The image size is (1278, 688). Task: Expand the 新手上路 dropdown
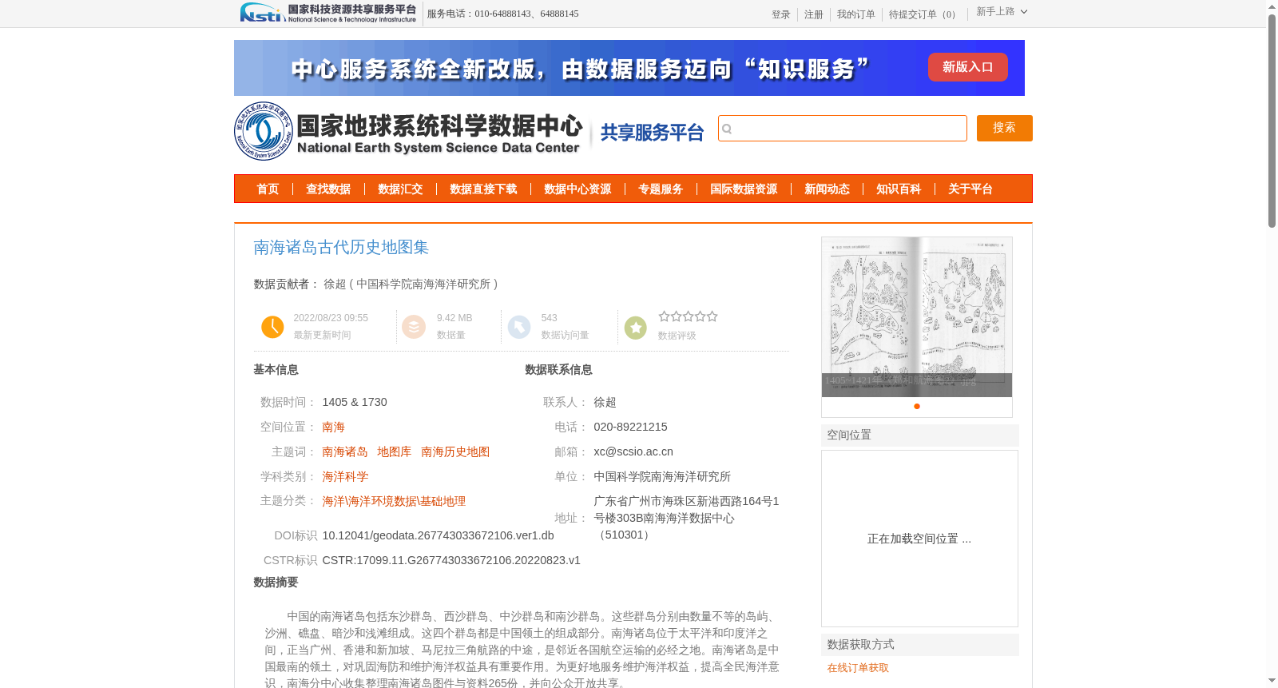tap(1002, 12)
